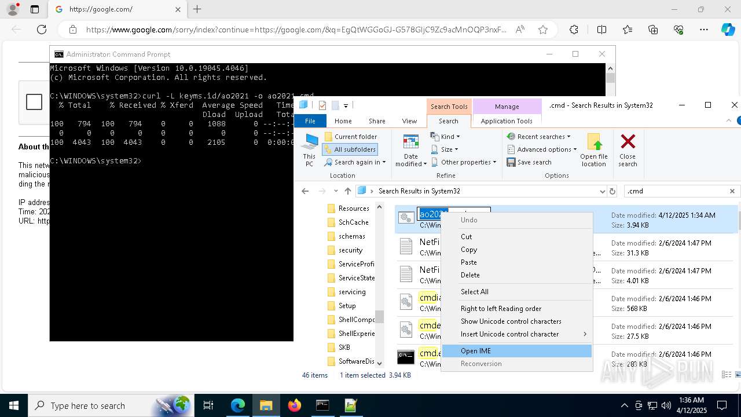The image size is (741, 417).
Task: Toggle Show Unicode control characters
Action: point(517,321)
